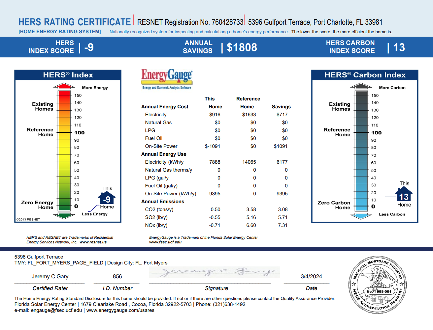Click Zero Carbon Home label
This screenshot has width=433, height=330.
click(334, 205)
